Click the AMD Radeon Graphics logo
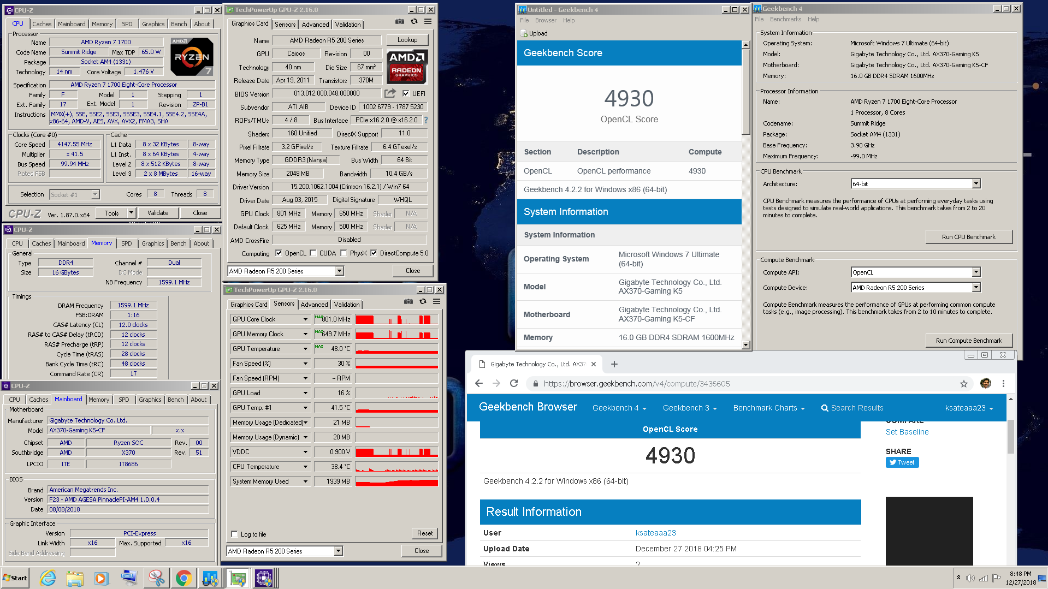Viewport: 1048px width, 589px height. click(407, 66)
